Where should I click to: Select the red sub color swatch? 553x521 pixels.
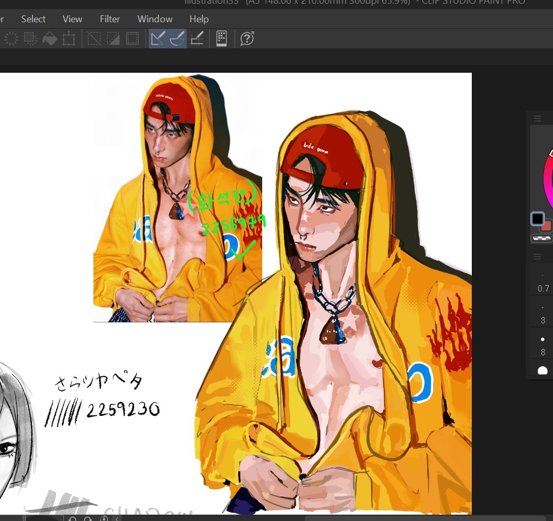pyautogui.click(x=547, y=226)
